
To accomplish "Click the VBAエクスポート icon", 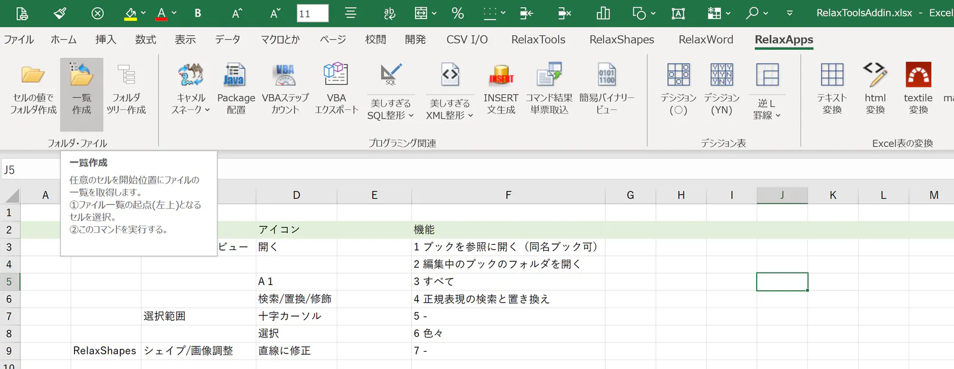I will [x=336, y=75].
